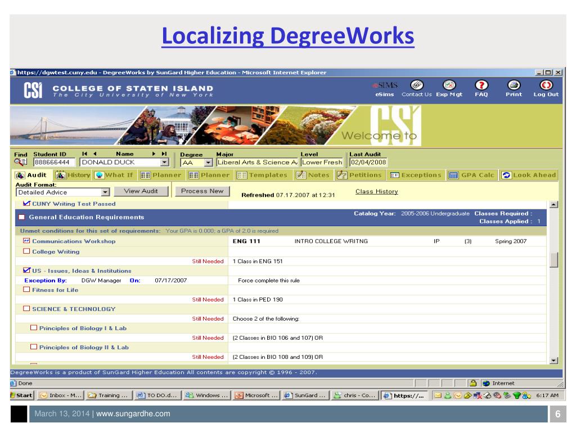Open the History tab

[73, 175]
